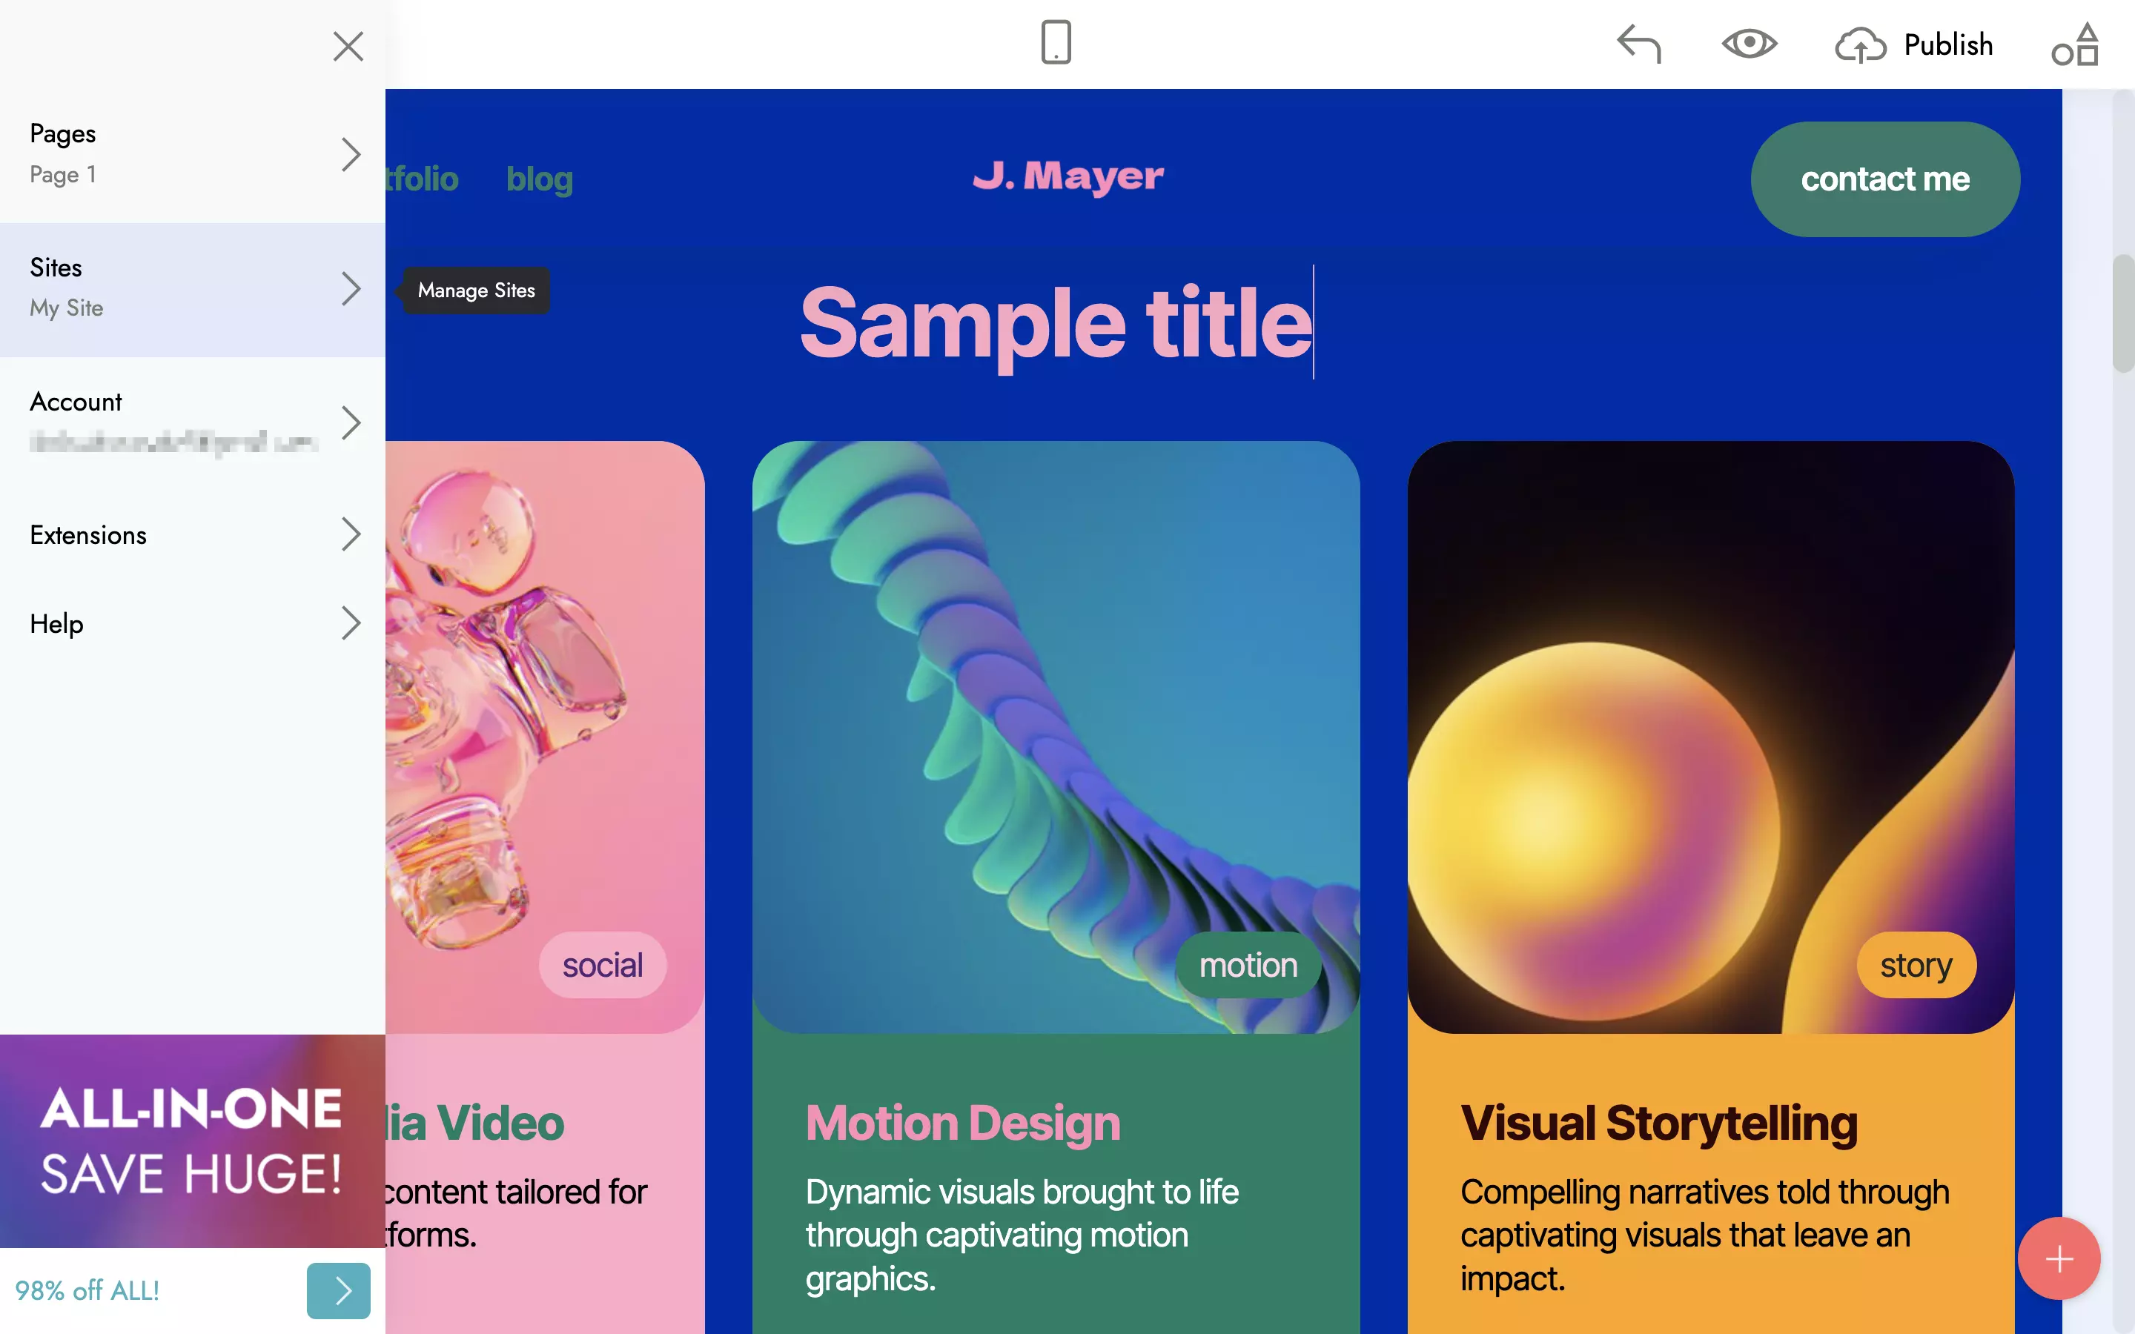Click the close X icon on sidebar
The image size is (2135, 1334).
point(348,44)
